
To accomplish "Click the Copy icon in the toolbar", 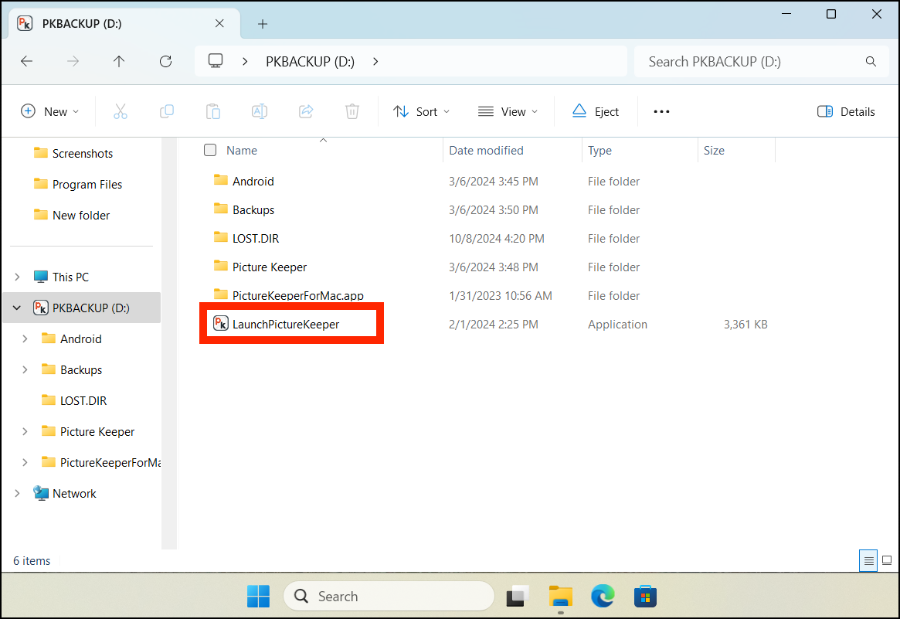I will [x=166, y=111].
